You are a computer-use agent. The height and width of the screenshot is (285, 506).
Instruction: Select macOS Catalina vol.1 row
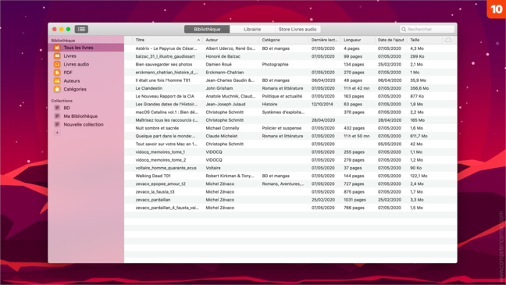(290, 112)
